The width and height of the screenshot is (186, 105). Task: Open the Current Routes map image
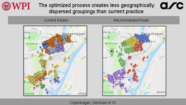click(x=55, y=61)
